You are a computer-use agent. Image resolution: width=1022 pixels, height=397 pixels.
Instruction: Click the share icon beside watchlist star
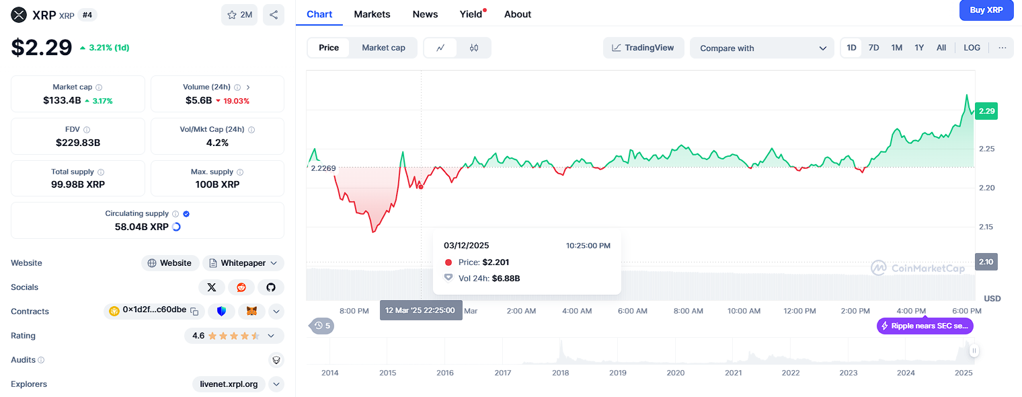[274, 15]
